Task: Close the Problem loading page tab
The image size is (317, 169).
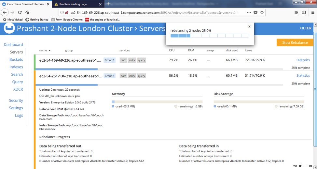Action: coord(100,4)
